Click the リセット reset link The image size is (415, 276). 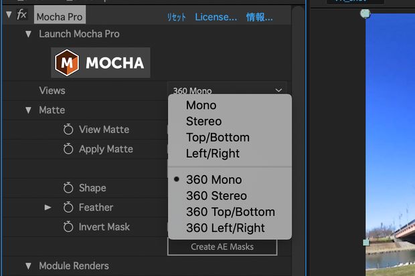(176, 17)
